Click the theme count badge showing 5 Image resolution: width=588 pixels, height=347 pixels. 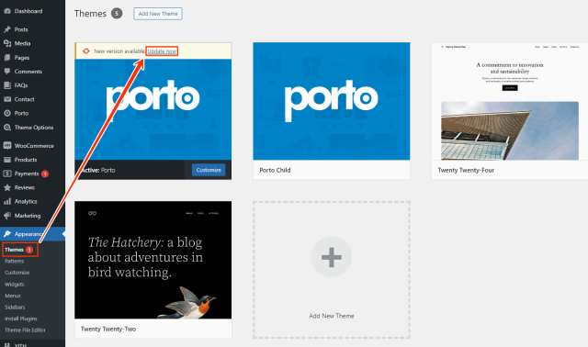[x=117, y=14]
